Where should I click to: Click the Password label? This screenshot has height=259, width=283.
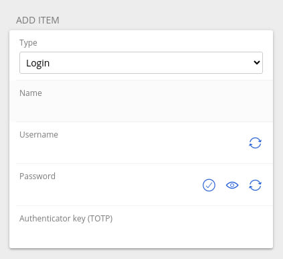[37, 176]
